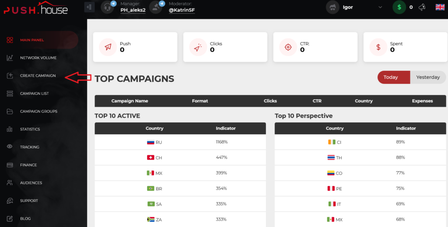Open the language selector UK flag
448x227 pixels.
440,7
